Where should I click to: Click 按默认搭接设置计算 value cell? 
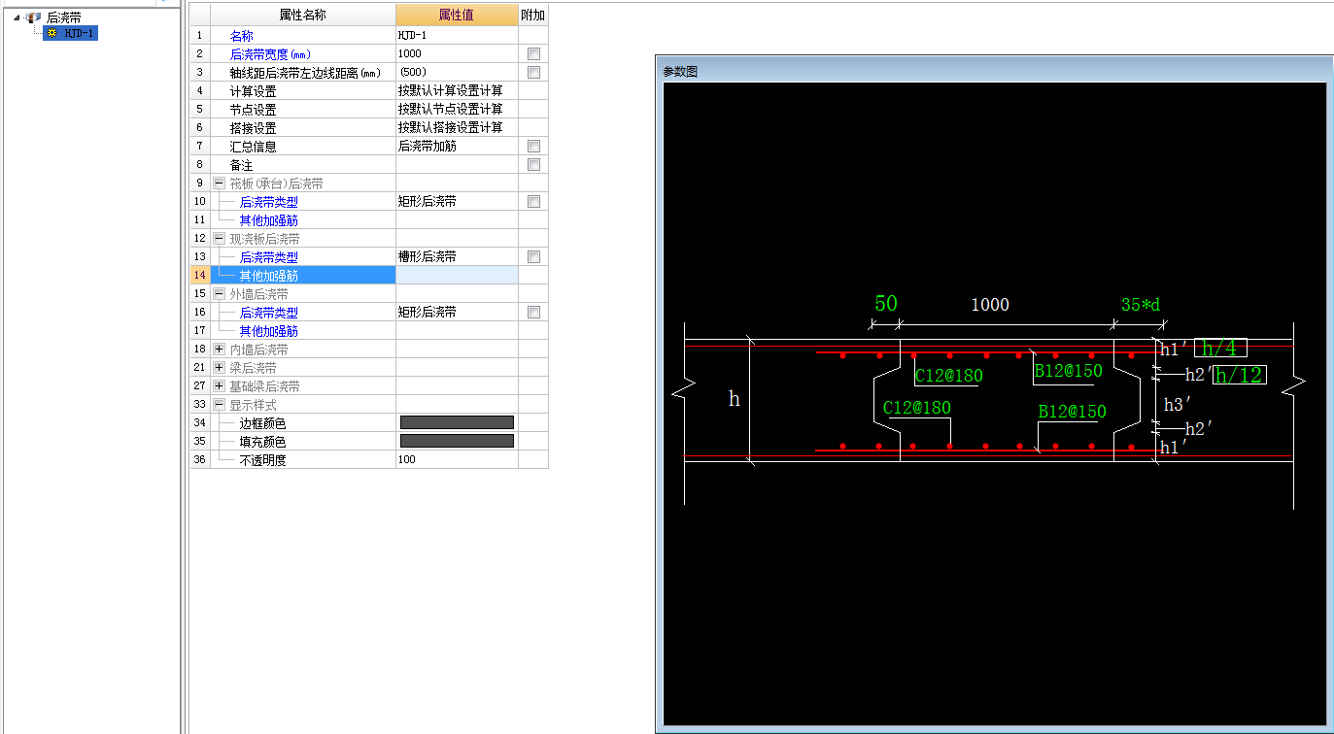pos(457,127)
